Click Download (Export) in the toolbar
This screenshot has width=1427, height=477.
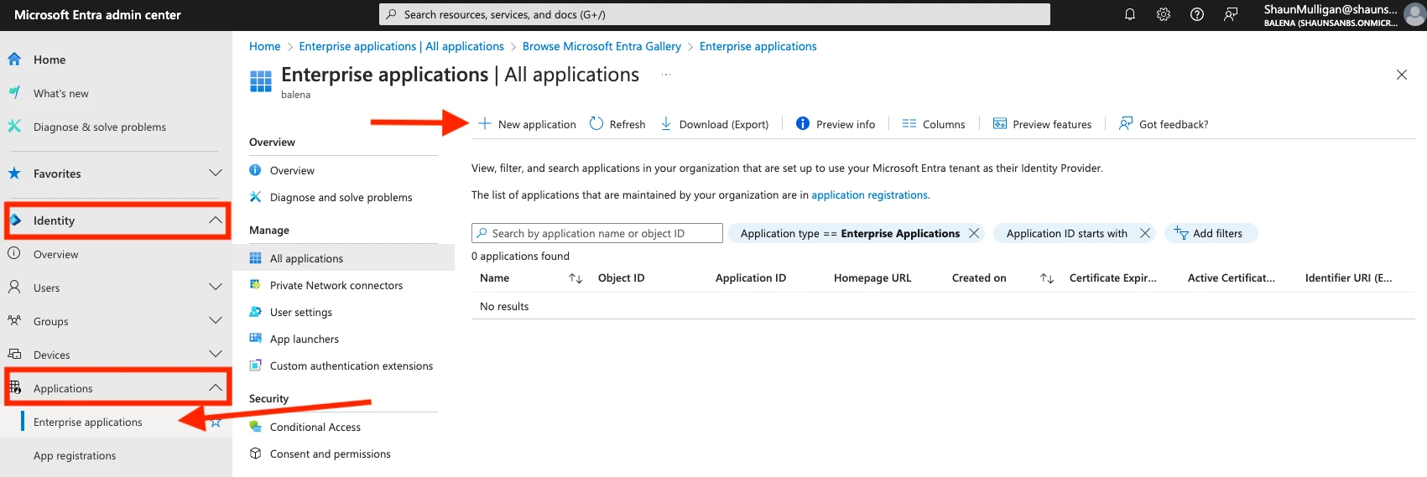pos(715,124)
